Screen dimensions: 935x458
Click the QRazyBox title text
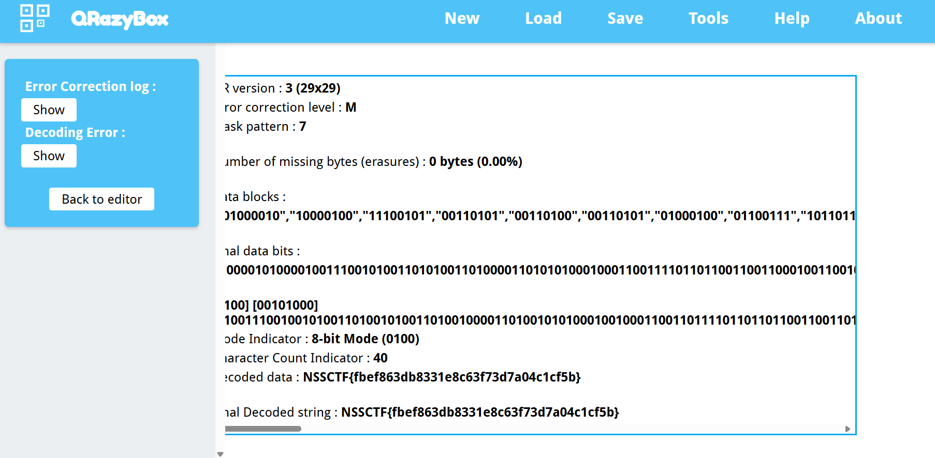tap(120, 19)
